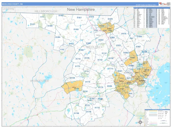Viewport: 172px width, 129px height.
Task: Select ZIP code label 01719
Action: pos(78,59)
